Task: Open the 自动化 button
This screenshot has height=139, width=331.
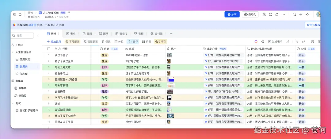Action: (x=250, y=14)
